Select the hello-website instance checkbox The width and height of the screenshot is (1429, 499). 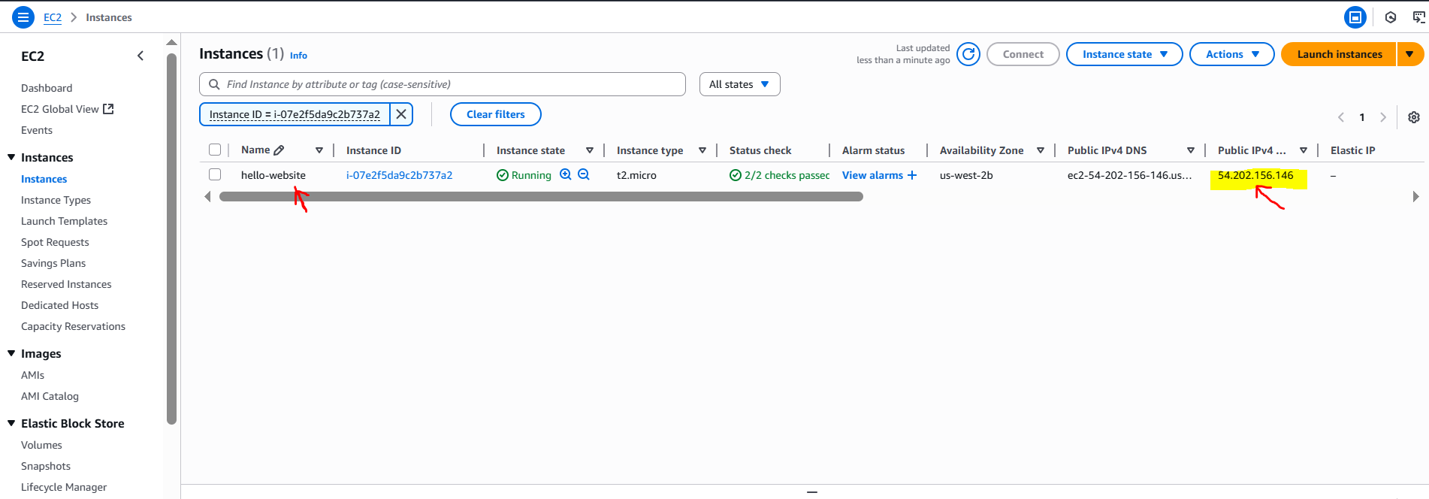click(215, 175)
